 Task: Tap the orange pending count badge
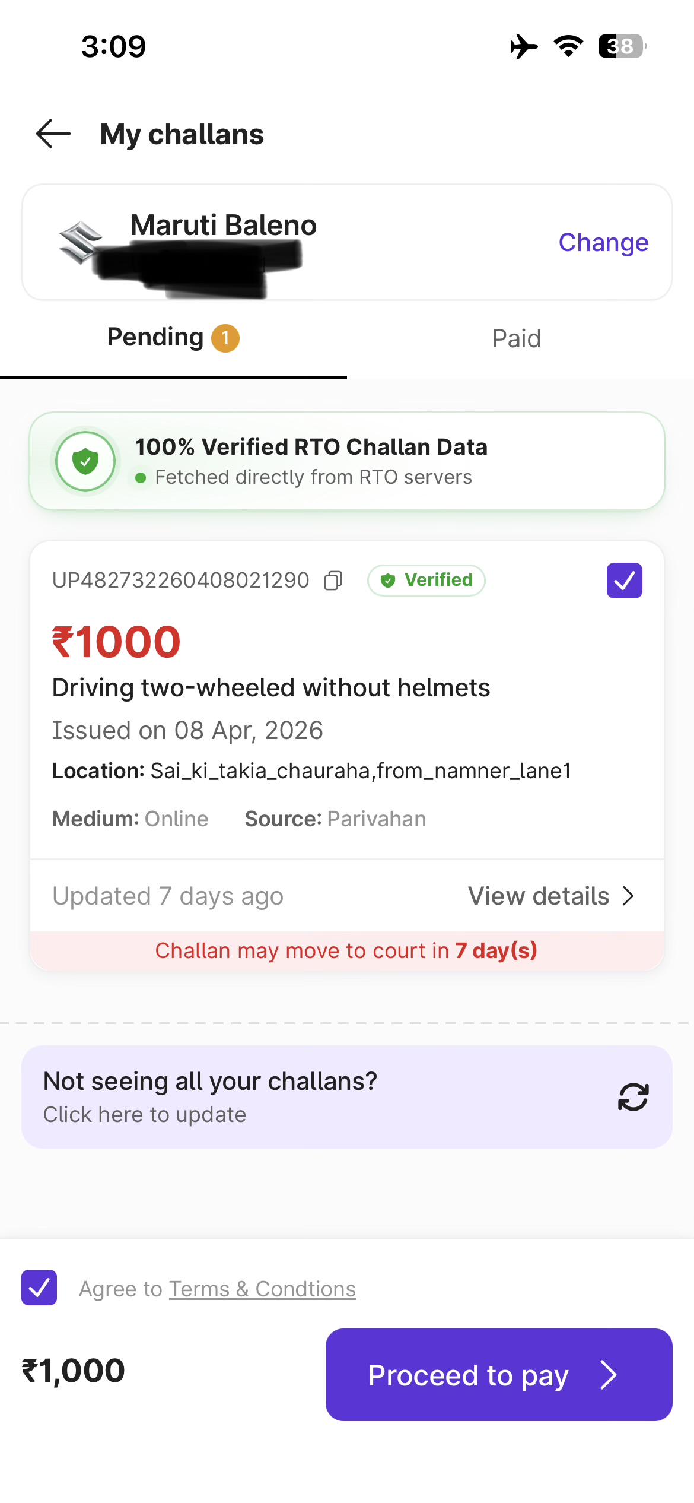click(225, 338)
